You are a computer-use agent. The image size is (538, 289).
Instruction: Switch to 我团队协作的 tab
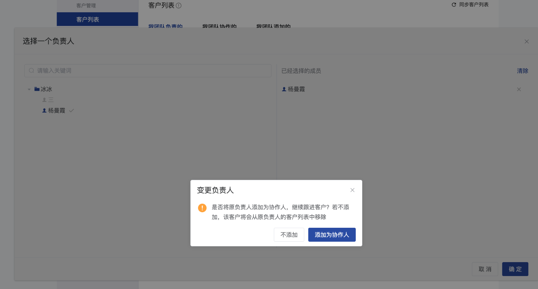click(219, 26)
